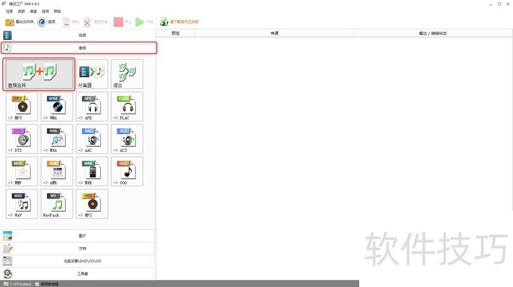
Task: Choose convert to DTS
Action: coord(22,139)
